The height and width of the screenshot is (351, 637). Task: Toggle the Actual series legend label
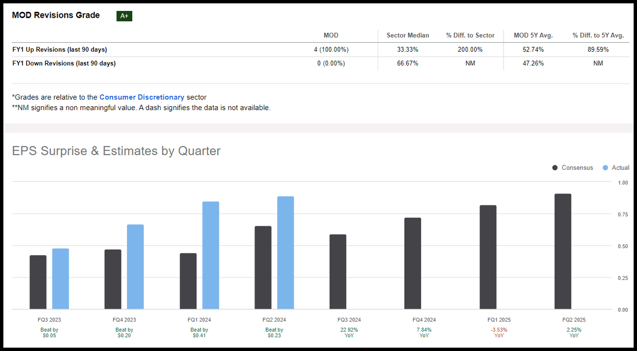coord(620,168)
